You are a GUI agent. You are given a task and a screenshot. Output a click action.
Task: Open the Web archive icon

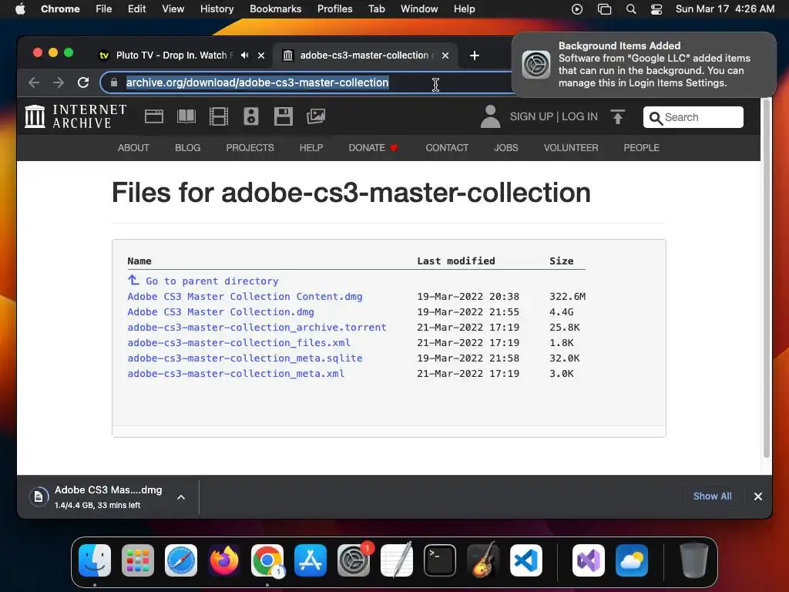point(154,117)
